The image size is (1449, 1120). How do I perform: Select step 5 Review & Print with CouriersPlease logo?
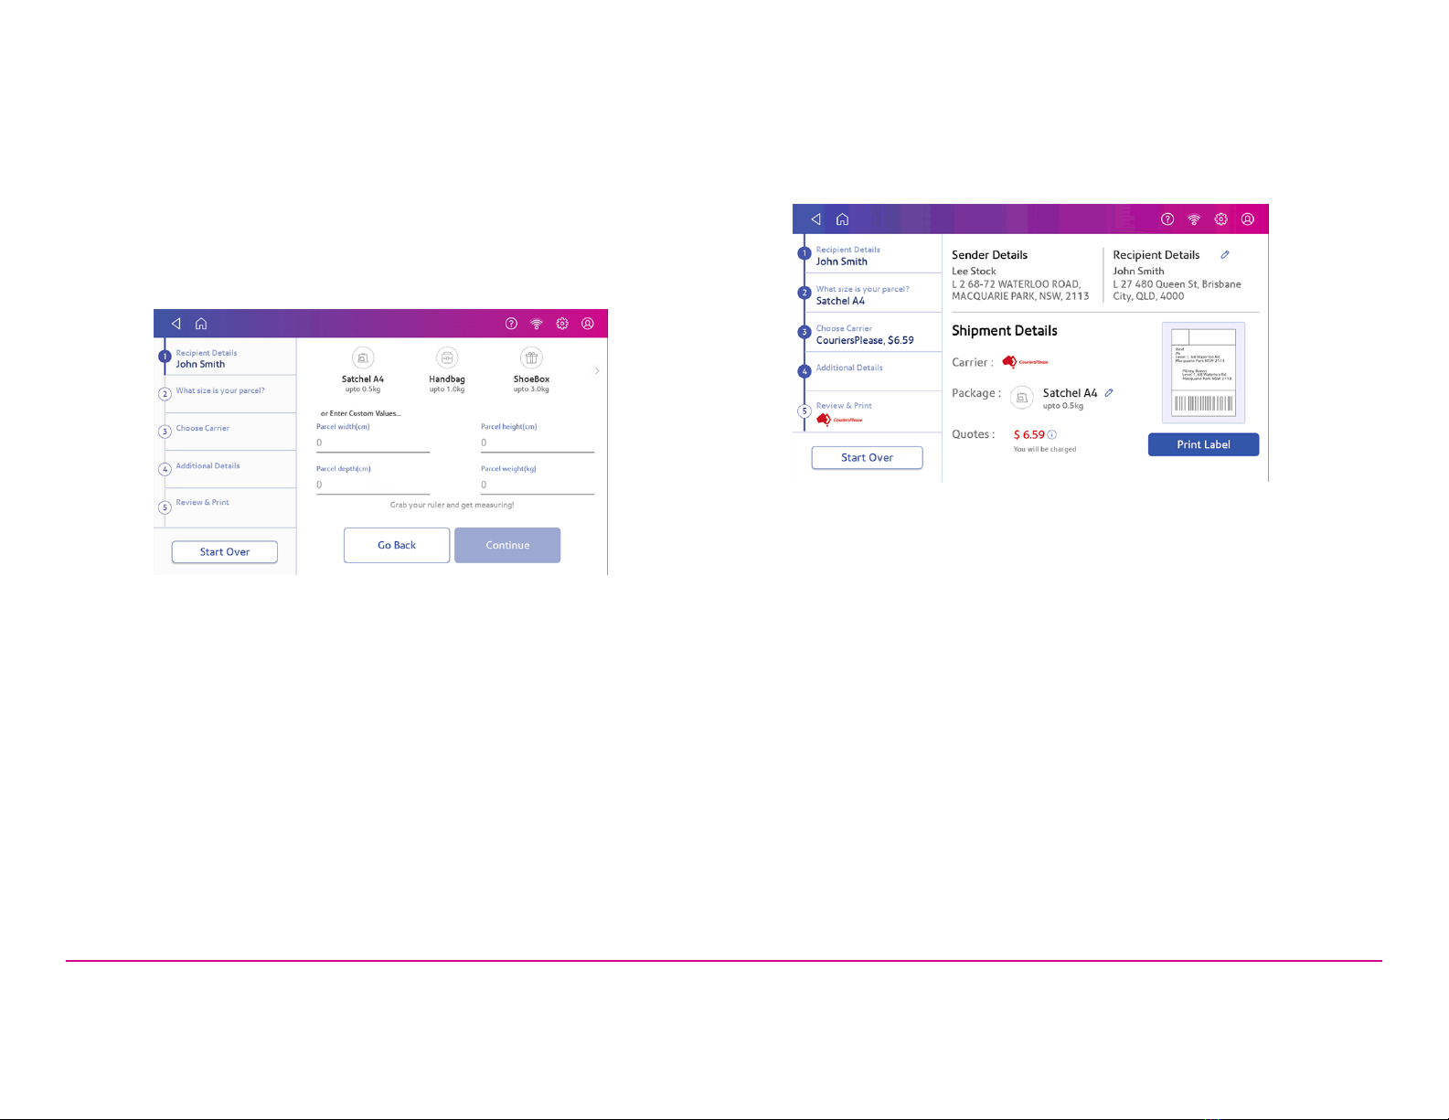(868, 412)
